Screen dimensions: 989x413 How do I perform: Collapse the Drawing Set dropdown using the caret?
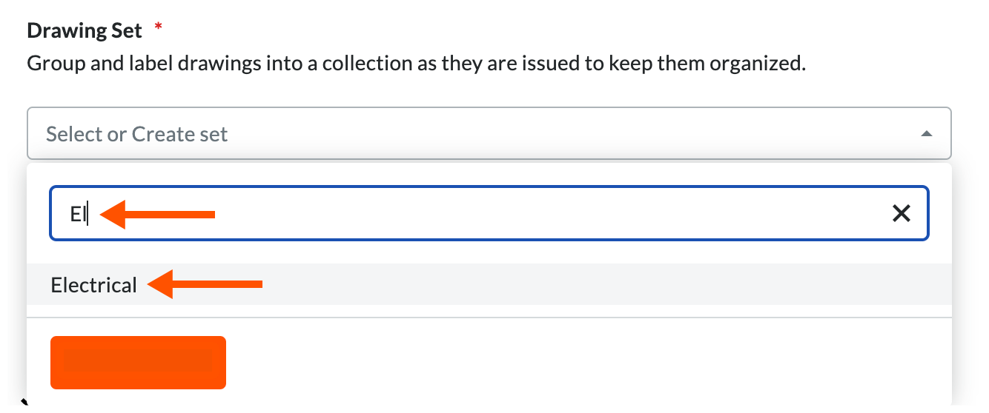click(926, 134)
